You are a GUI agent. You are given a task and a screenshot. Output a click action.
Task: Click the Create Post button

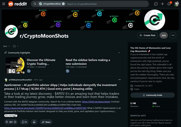coord(147,35)
